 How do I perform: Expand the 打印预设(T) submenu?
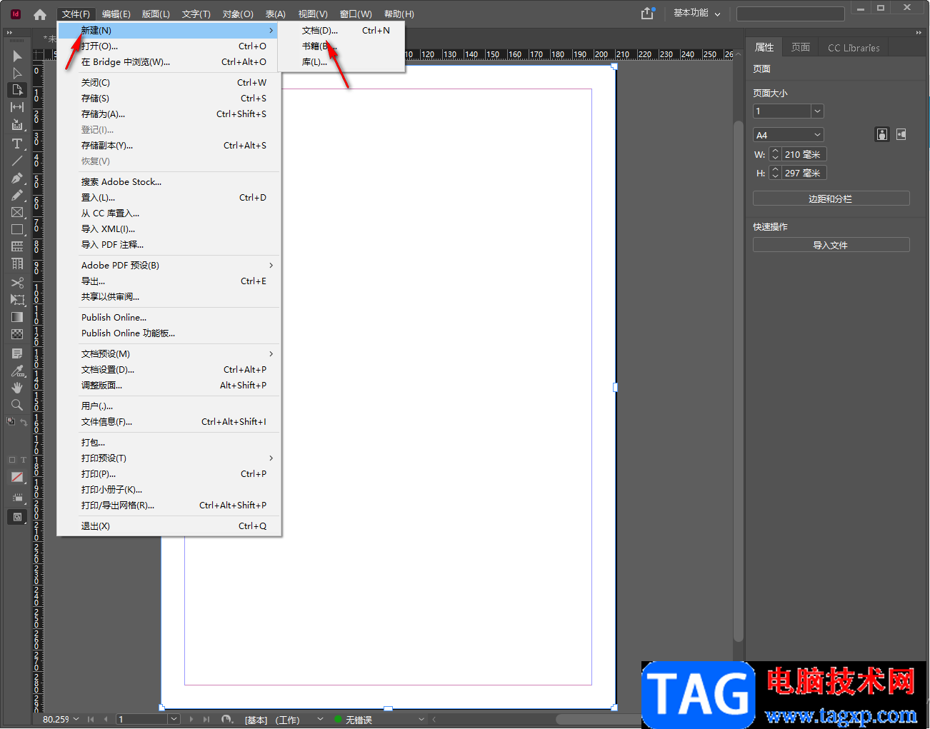click(169, 458)
